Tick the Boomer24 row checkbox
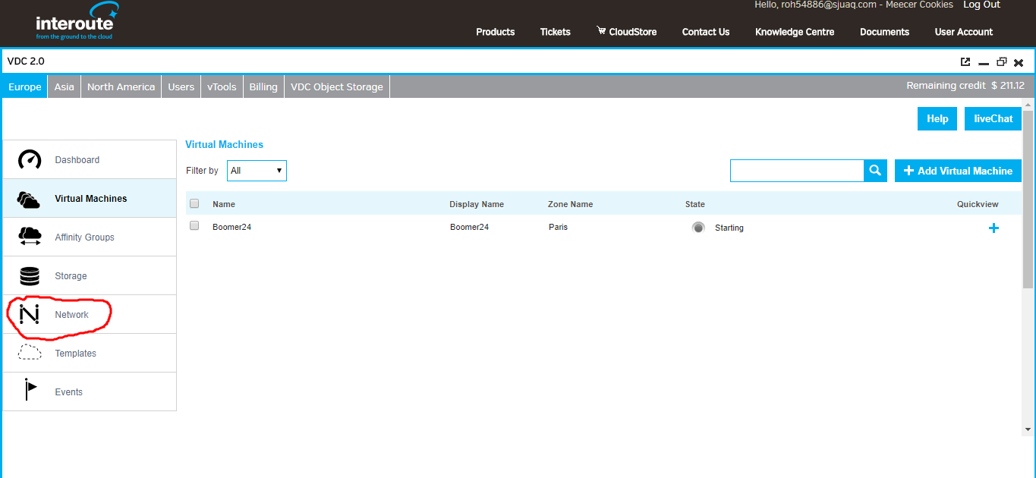The width and height of the screenshot is (1036, 478). [194, 225]
